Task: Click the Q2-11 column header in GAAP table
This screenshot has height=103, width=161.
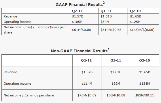Action: 77,11
